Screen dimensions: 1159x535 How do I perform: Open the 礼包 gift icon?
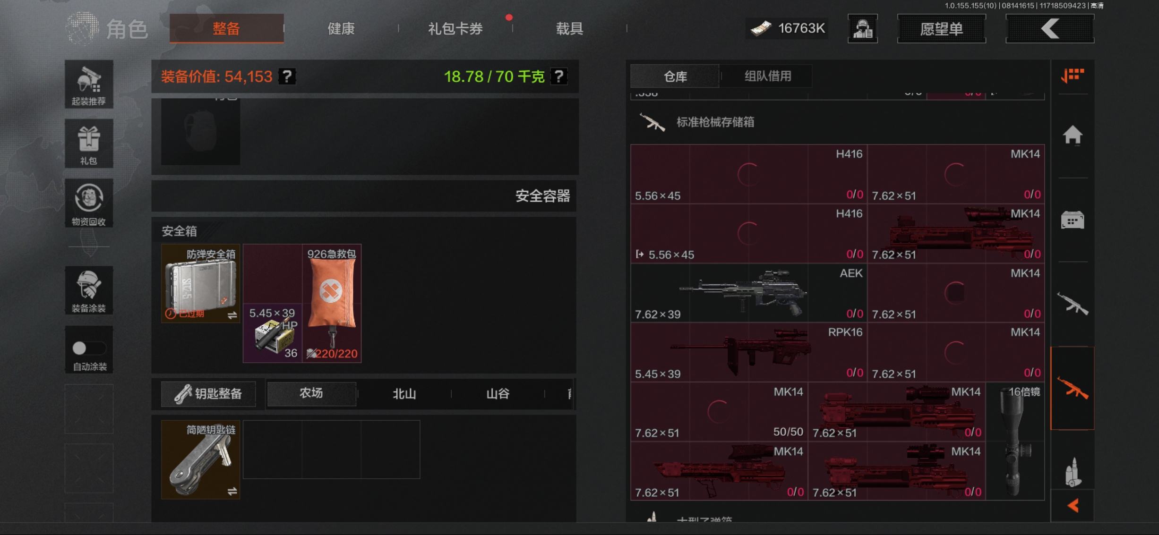pos(89,144)
